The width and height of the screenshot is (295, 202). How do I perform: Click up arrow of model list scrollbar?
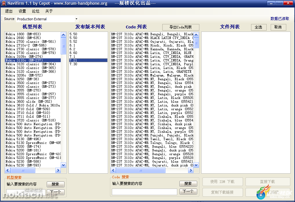coord(64,35)
